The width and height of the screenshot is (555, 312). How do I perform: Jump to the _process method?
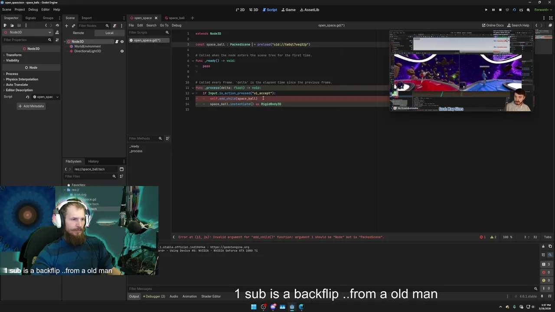coord(136,151)
